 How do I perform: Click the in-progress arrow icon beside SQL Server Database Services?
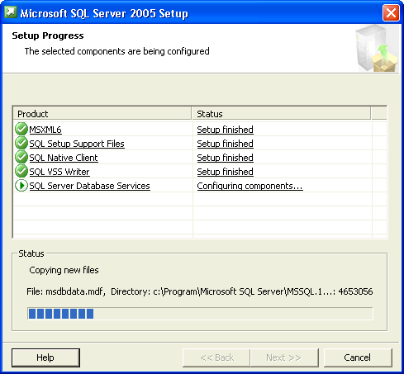click(x=21, y=186)
